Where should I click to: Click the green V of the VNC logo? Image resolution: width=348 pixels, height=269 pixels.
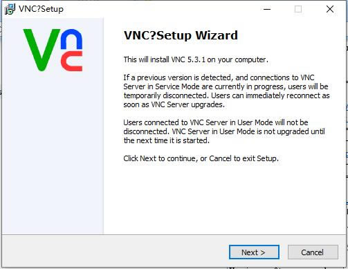point(42,50)
